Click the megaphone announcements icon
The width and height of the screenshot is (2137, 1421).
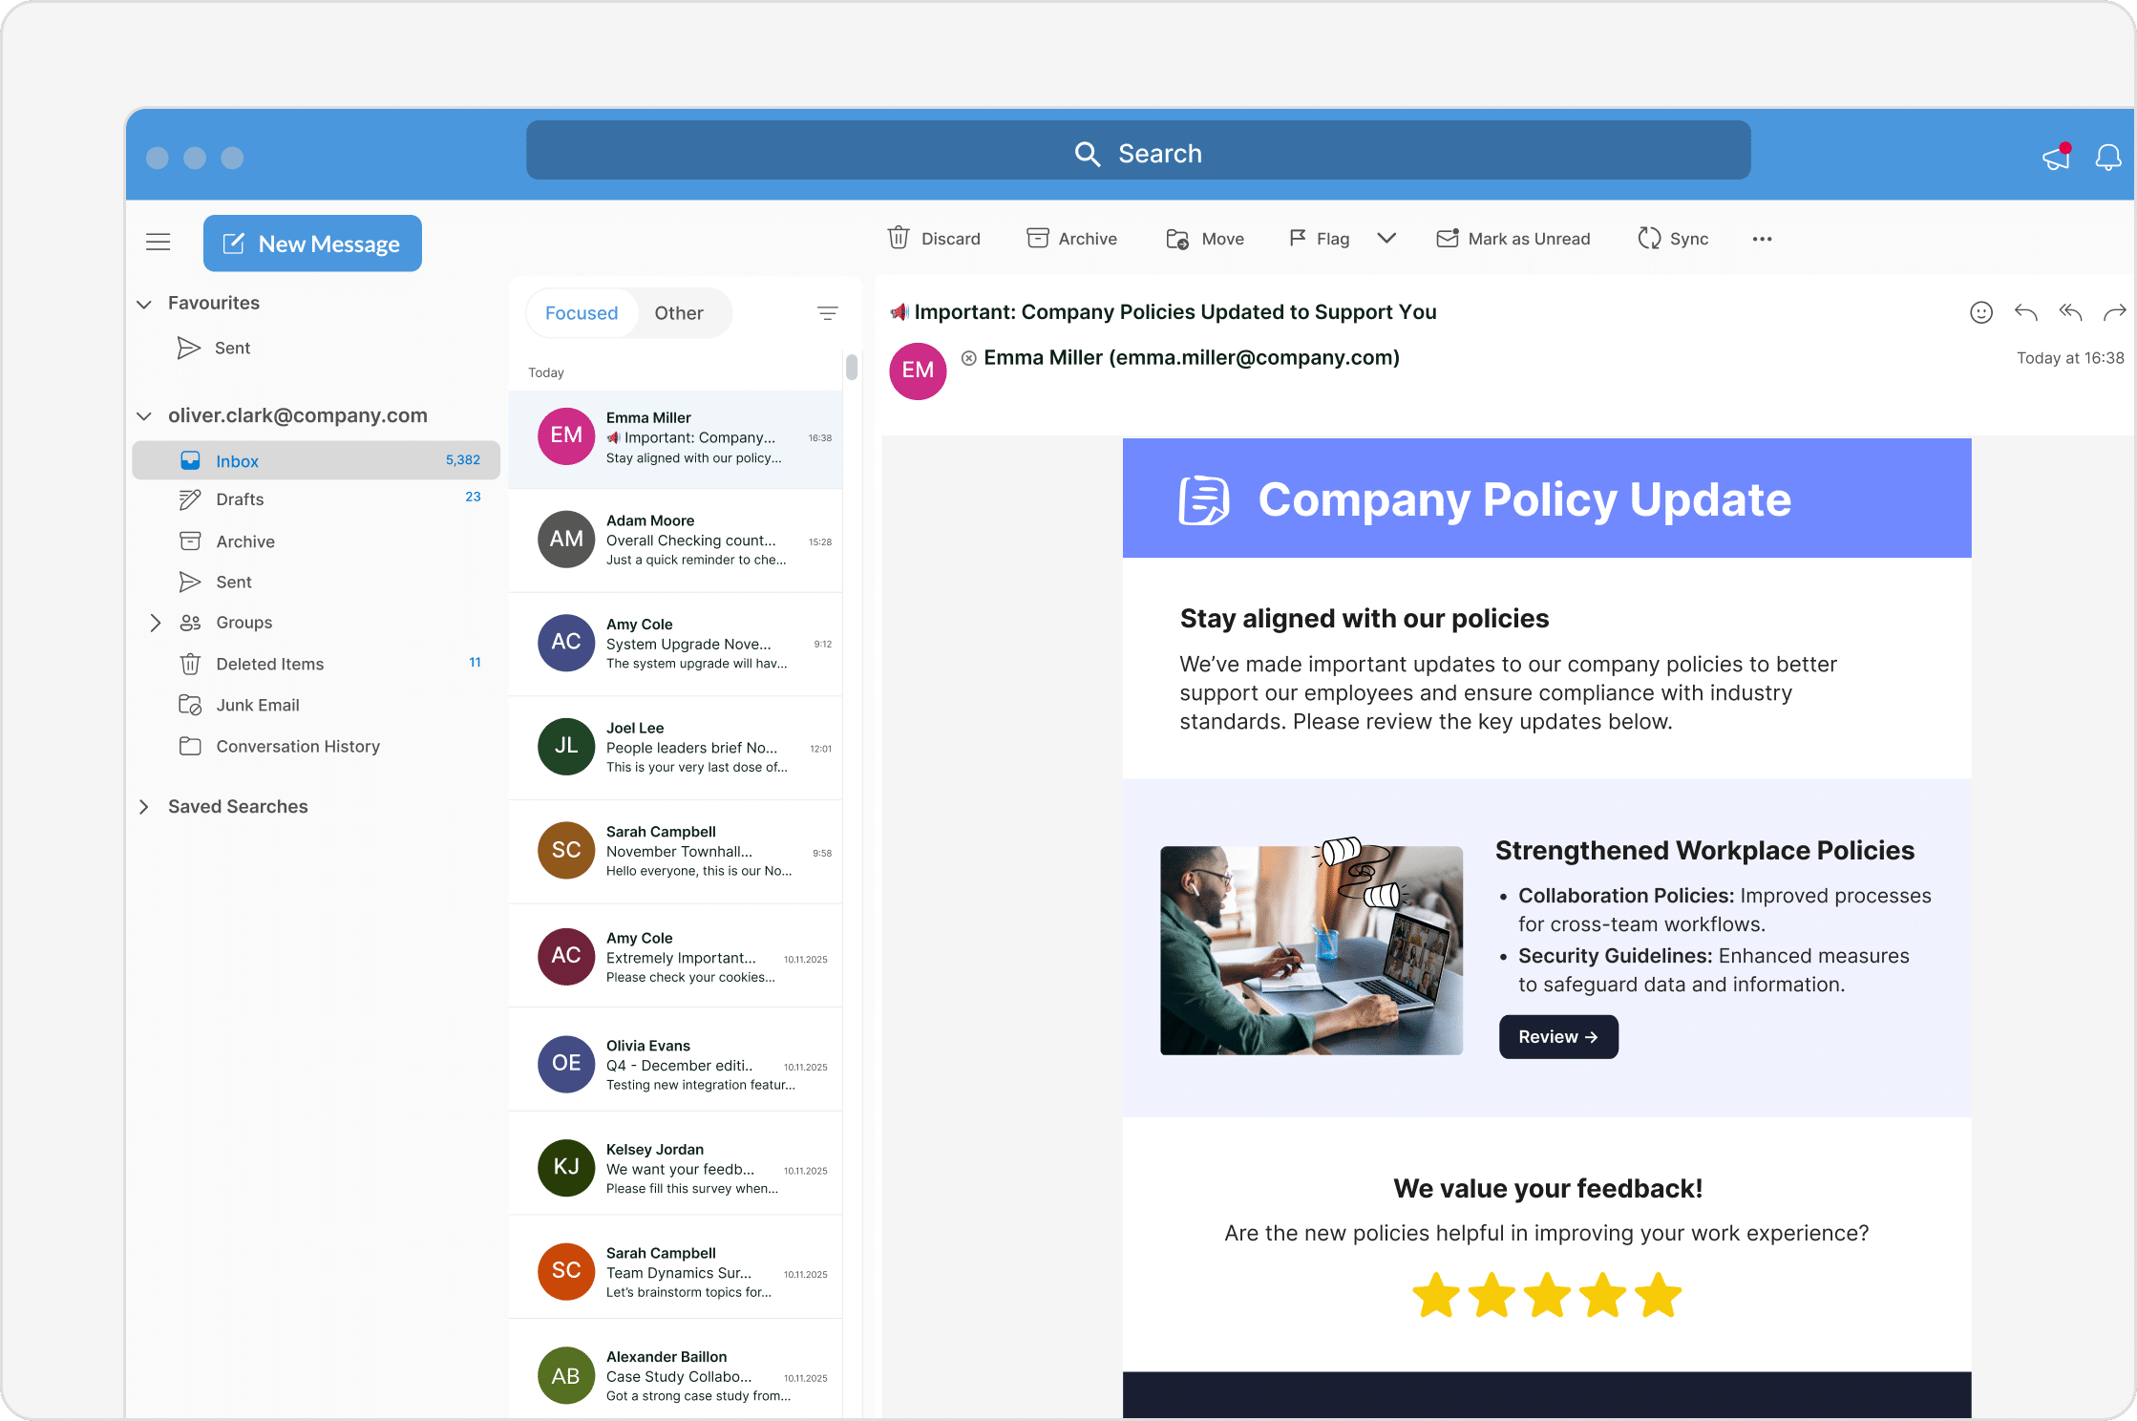2055,157
